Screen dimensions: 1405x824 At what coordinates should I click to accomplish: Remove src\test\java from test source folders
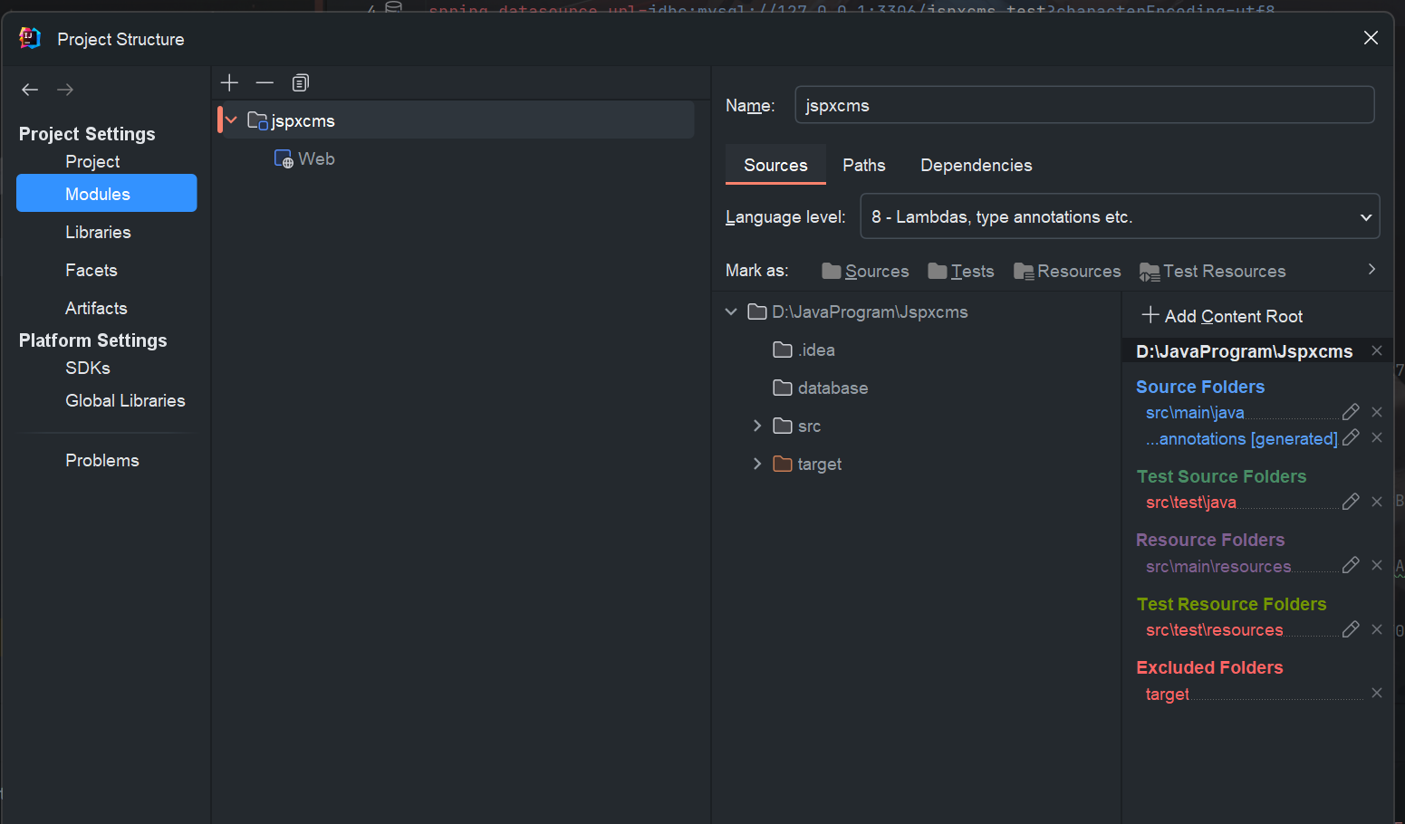tap(1377, 502)
